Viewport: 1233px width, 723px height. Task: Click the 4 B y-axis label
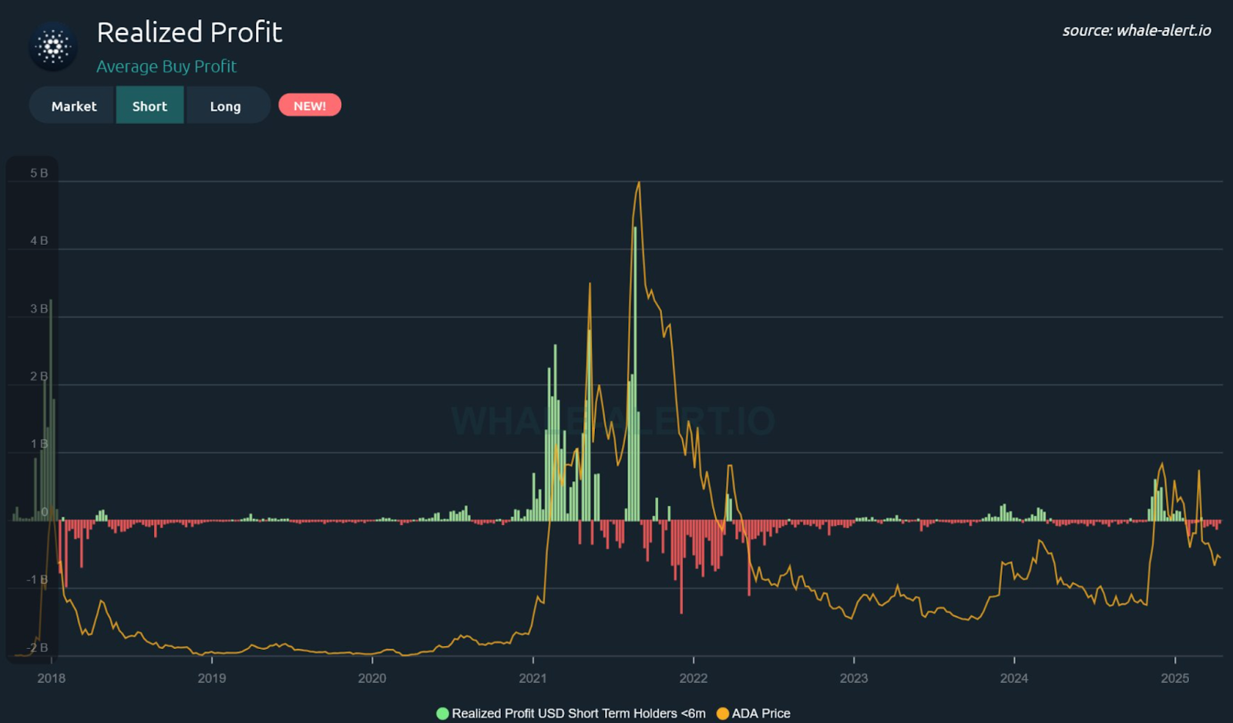pyautogui.click(x=39, y=241)
